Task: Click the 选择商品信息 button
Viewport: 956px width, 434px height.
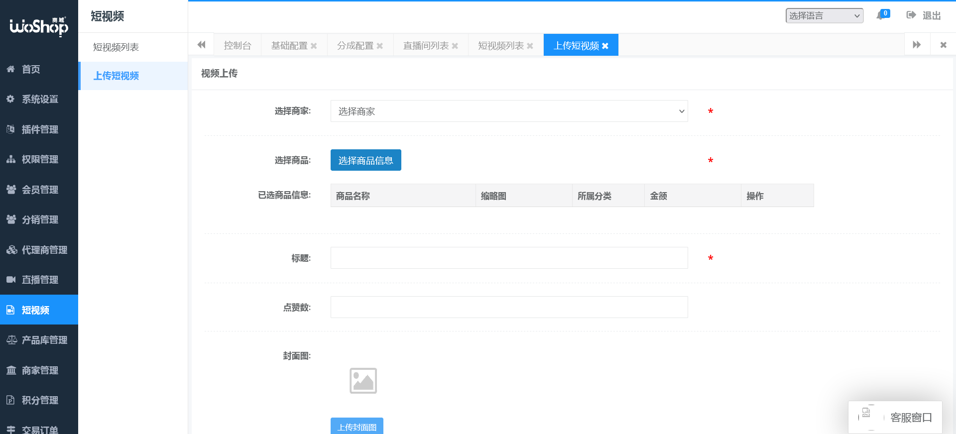Action: (365, 160)
